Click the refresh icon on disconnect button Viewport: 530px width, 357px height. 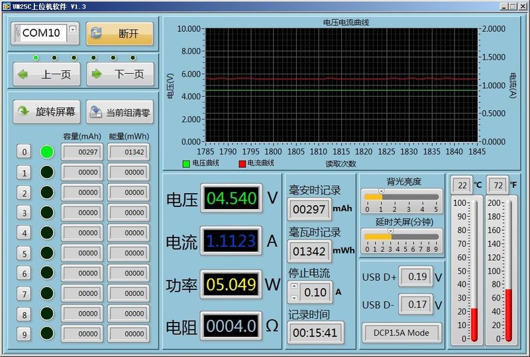coord(96,33)
